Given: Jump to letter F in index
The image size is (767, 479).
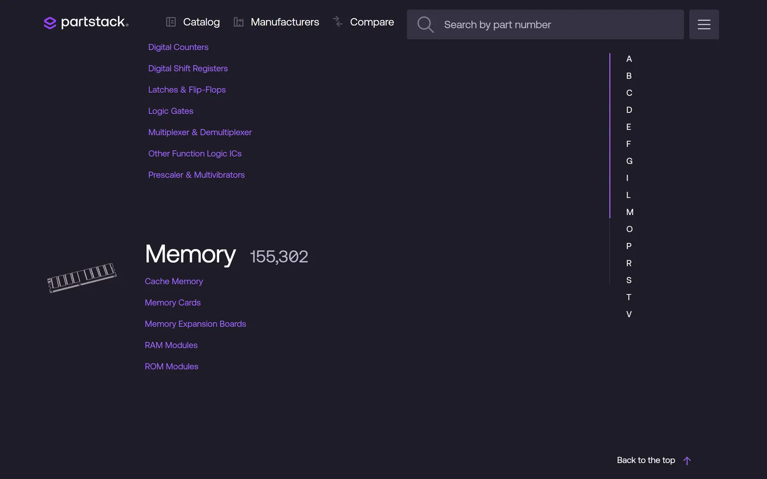Looking at the screenshot, I should pos(628,144).
